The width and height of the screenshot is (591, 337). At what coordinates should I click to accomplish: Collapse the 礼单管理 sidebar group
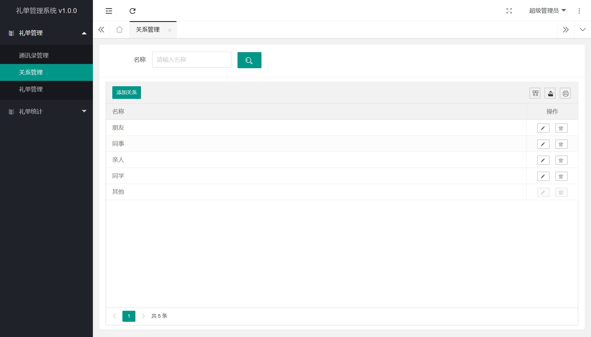point(46,33)
